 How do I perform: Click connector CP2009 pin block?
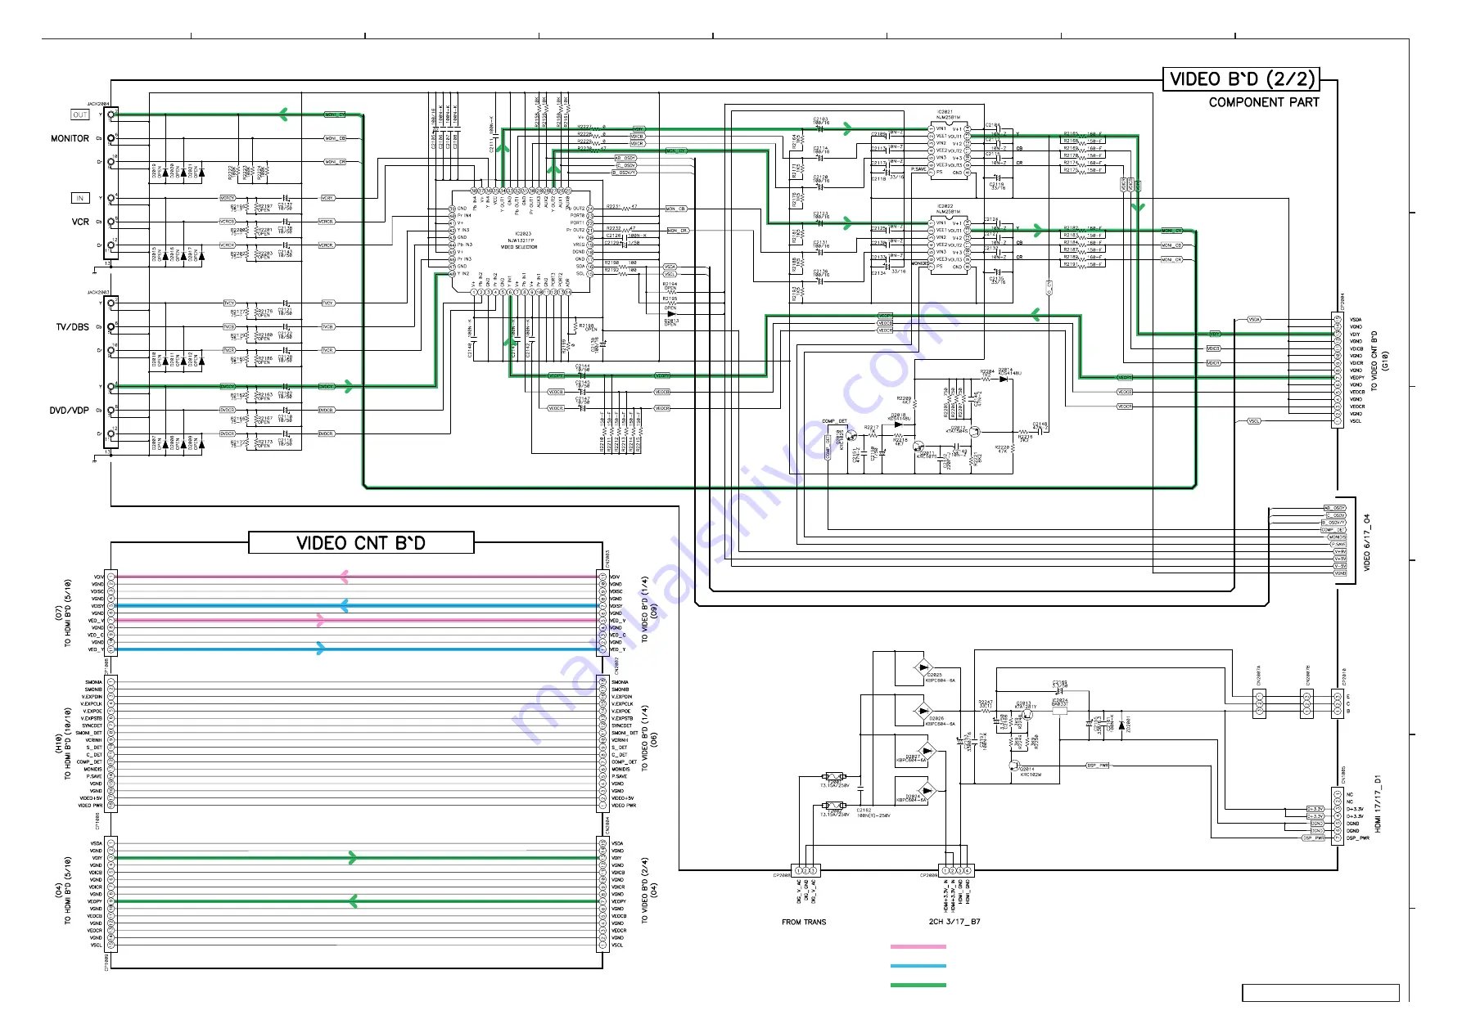(x=955, y=871)
